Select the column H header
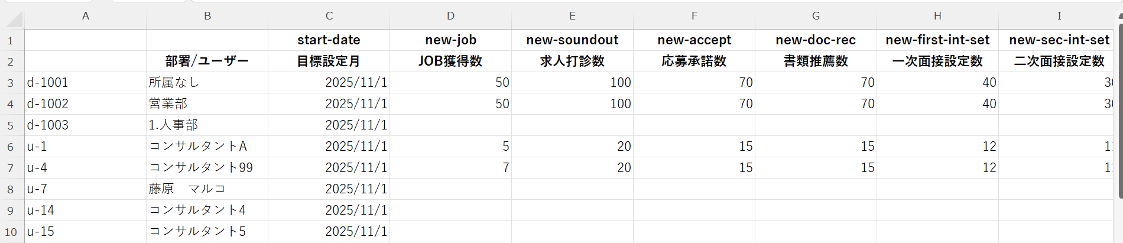This screenshot has height=243, width=1123. click(x=937, y=16)
